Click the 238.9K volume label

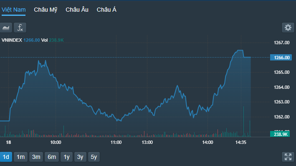click(x=280, y=134)
